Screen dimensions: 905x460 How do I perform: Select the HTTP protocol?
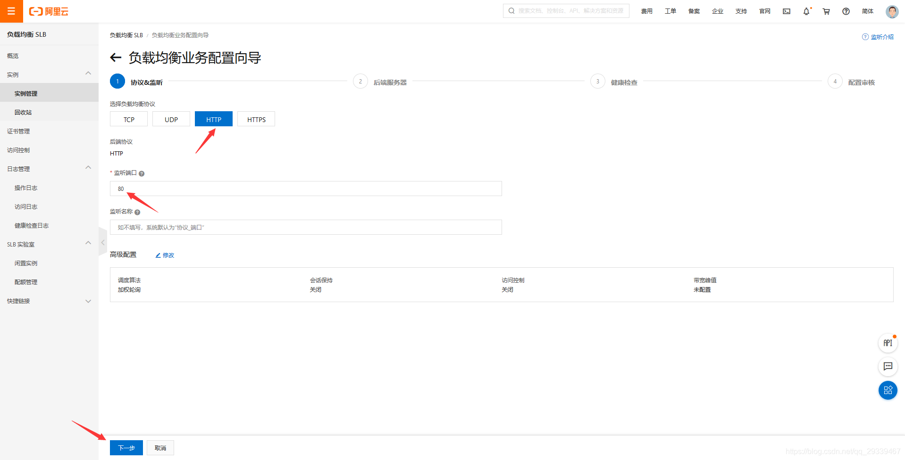tap(214, 119)
